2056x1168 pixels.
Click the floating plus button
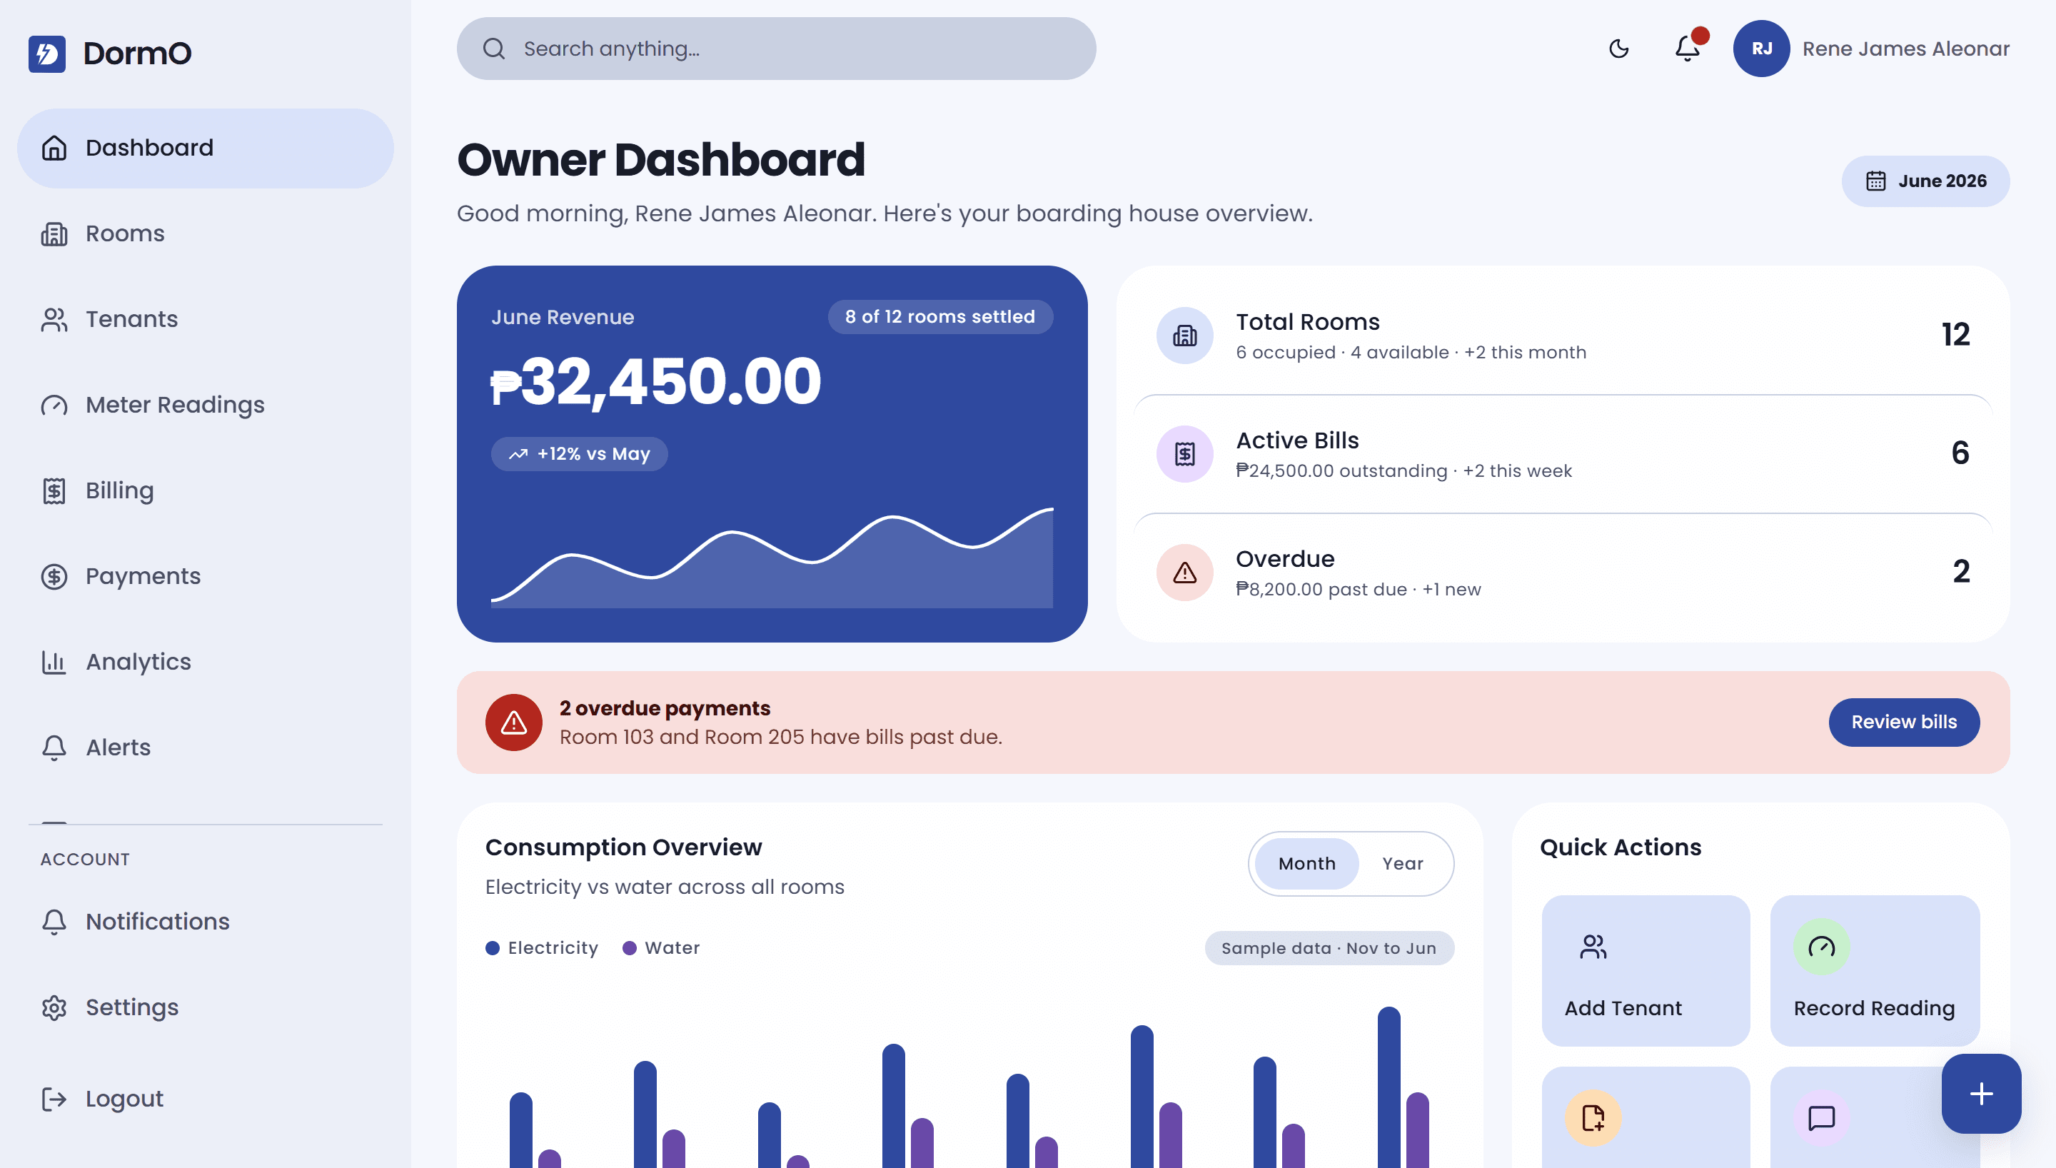coord(1982,1094)
